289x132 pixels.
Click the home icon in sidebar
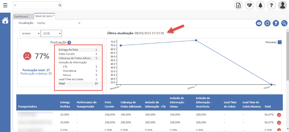tap(5, 21)
